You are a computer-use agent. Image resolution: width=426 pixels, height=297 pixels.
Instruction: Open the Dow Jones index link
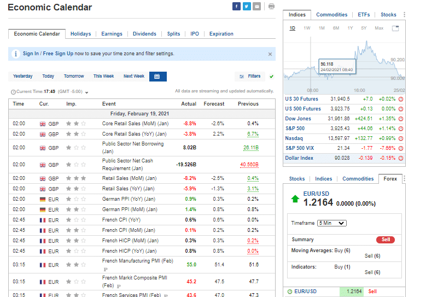298,119
